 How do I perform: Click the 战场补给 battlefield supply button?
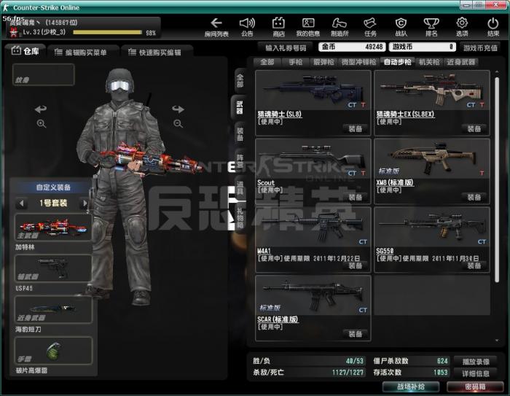[411, 387]
